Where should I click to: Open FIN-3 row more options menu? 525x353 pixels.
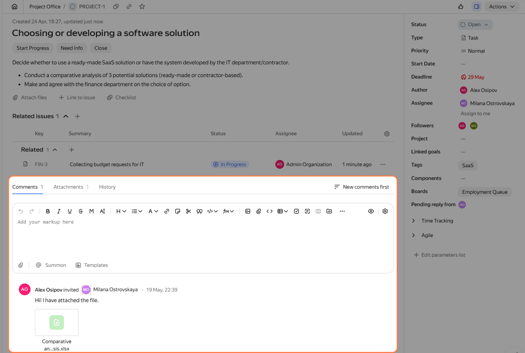(x=383, y=164)
